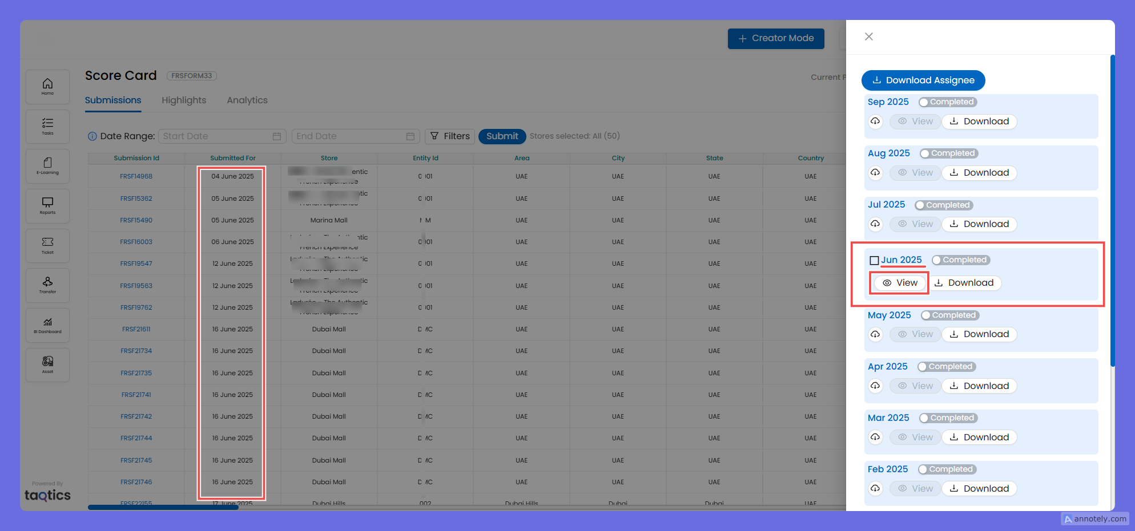Download the Feb 2025 report
The image size is (1135, 531).
(979, 489)
